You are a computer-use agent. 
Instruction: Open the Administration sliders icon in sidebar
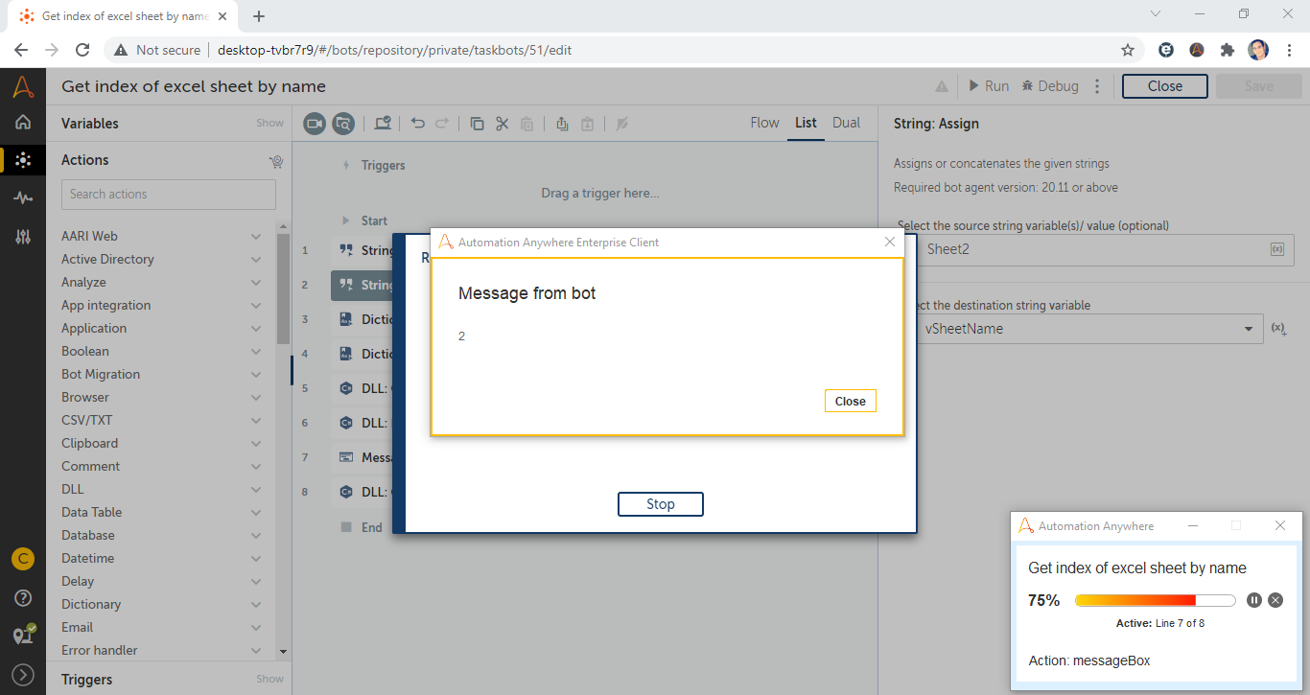coord(23,237)
